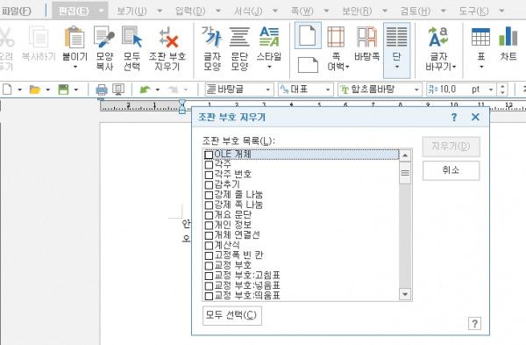Screen dimensions: 526x345
Task: Check the OLE 개체 checkbox
Action: coord(209,155)
